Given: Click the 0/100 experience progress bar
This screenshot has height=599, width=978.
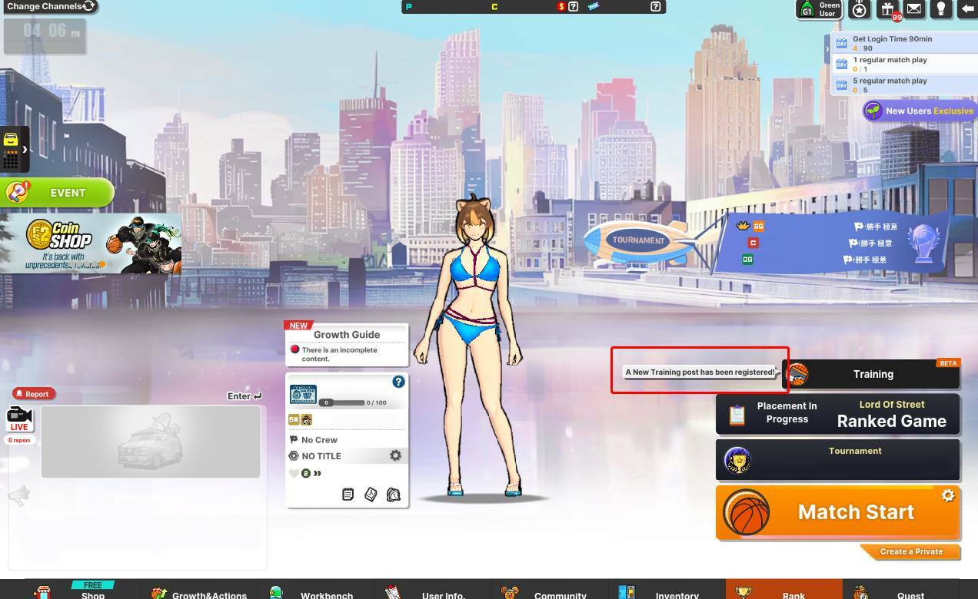Looking at the screenshot, I should [x=342, y=402].
